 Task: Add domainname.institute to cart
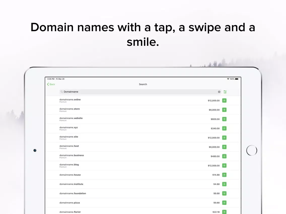pyautogui.click(x=224, y=184)
